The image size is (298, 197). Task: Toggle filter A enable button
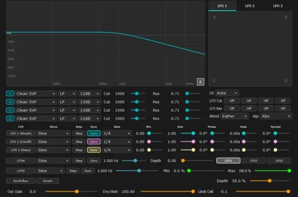click(10, 94)
